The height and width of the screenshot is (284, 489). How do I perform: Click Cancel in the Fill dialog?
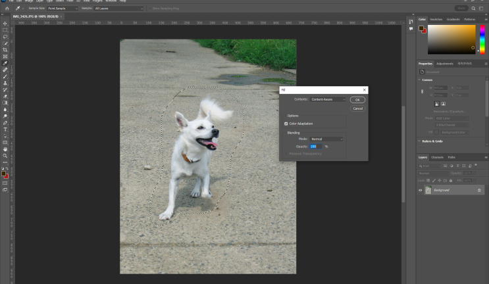click(x=358, y=108)
